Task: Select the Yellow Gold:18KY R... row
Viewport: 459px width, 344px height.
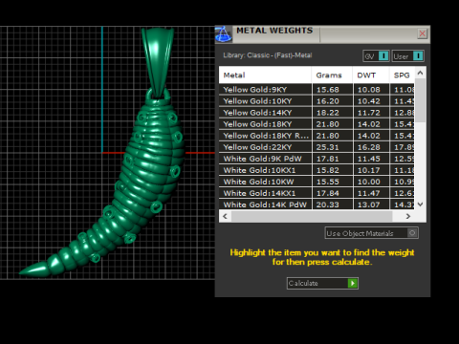Action: point(317,136)
